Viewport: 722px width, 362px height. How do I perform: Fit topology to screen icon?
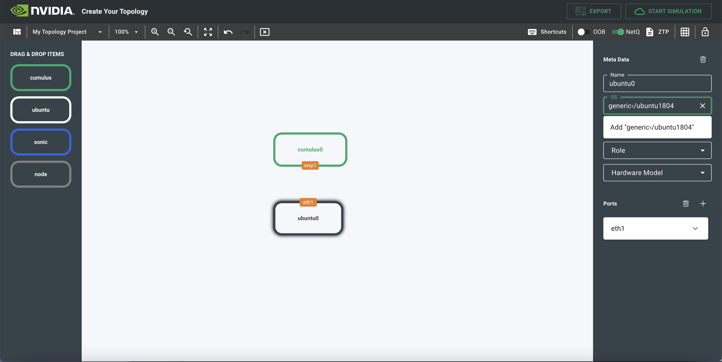click(208, 32)
